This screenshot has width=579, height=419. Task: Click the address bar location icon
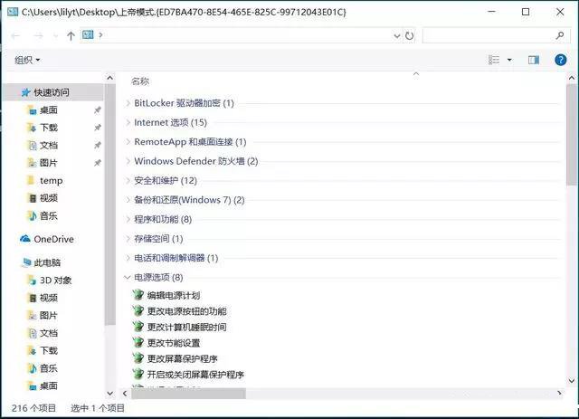pos(88,35)
